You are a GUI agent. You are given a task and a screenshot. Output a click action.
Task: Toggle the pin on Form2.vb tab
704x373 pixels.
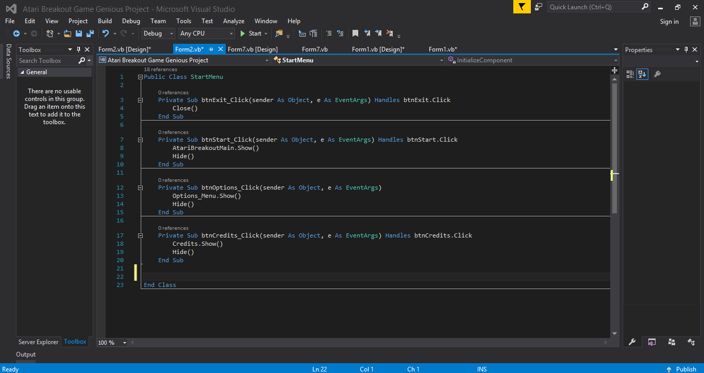pyautogui.click(x=211, y=49)
